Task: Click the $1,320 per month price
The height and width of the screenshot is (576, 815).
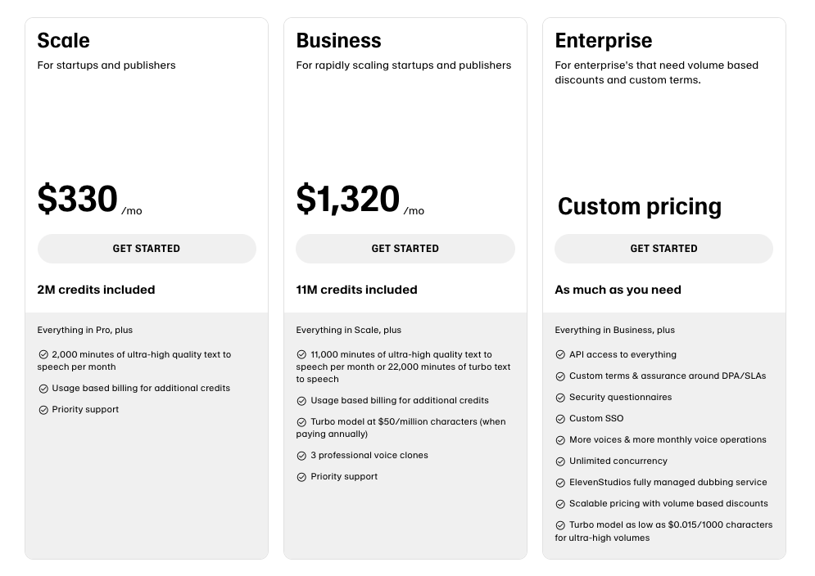Action: [360, 199]
